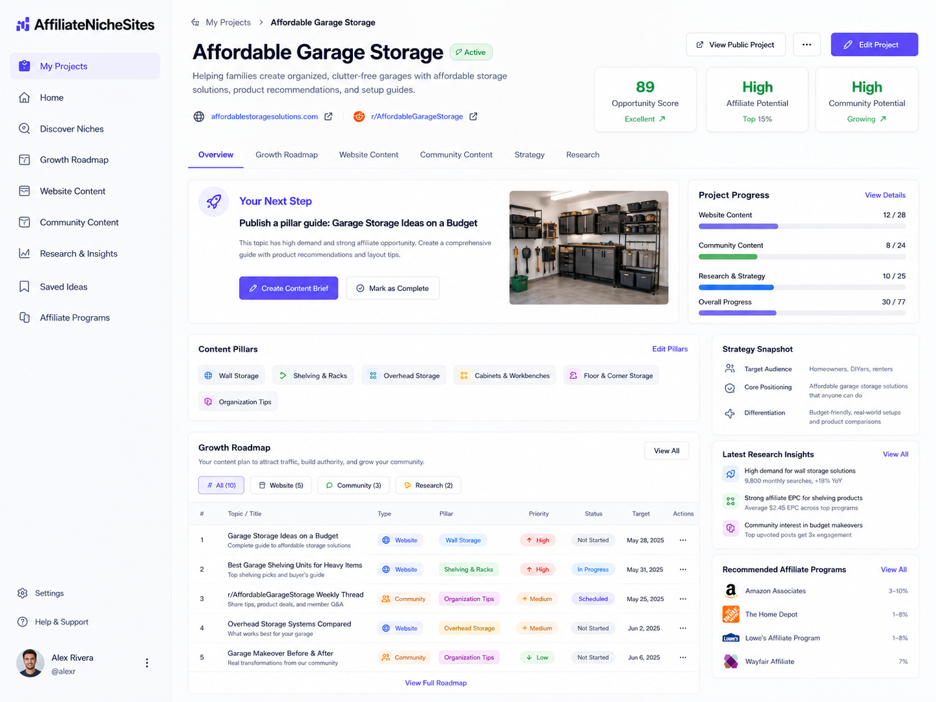The width and height of the screenshot is (936, 702).
Task: Select the Organization Tips pillar chip
Action: tap(238, 401)
